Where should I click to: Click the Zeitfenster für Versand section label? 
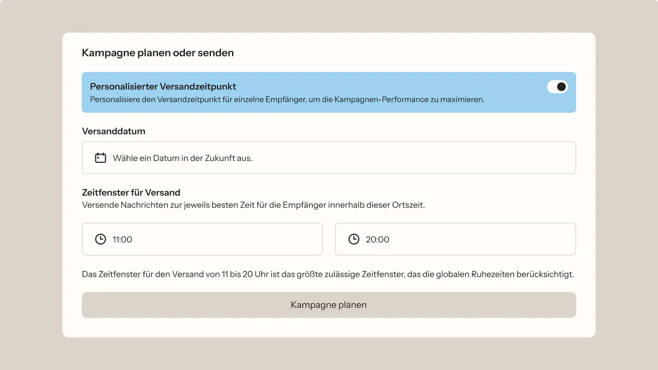pyautogui.click(x=131, y=192)
